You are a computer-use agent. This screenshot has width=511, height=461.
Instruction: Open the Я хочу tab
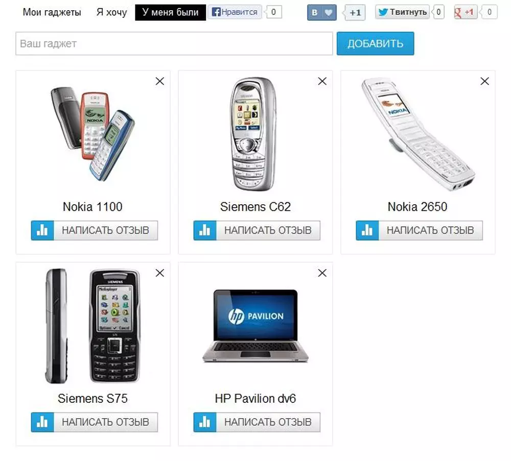click(x=111, y=12)
